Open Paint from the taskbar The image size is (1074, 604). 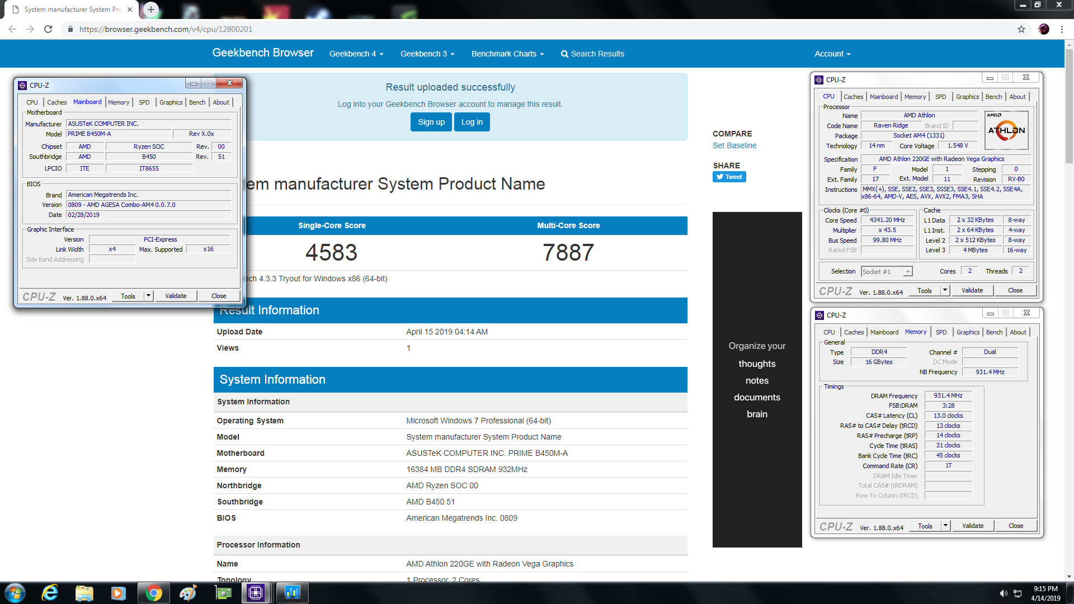coord(188,593)
